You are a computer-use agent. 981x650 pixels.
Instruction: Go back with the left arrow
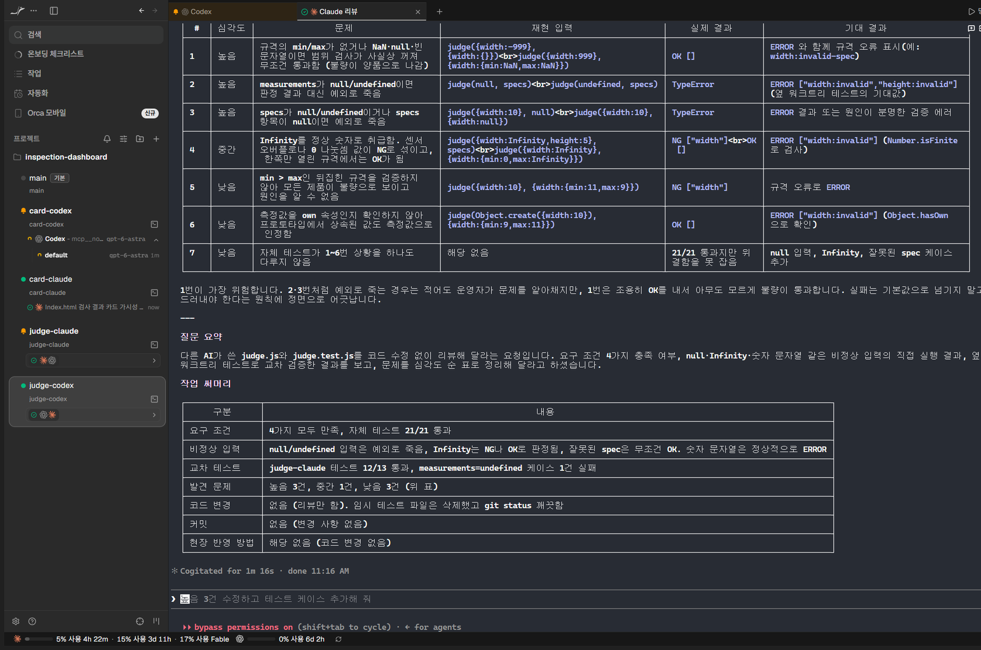point(142,10)
